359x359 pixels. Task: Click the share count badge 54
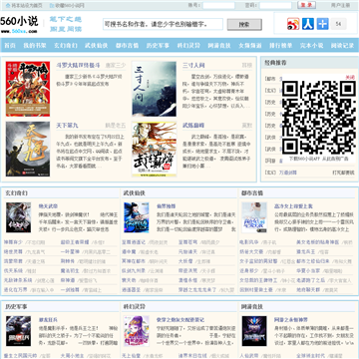338,24
